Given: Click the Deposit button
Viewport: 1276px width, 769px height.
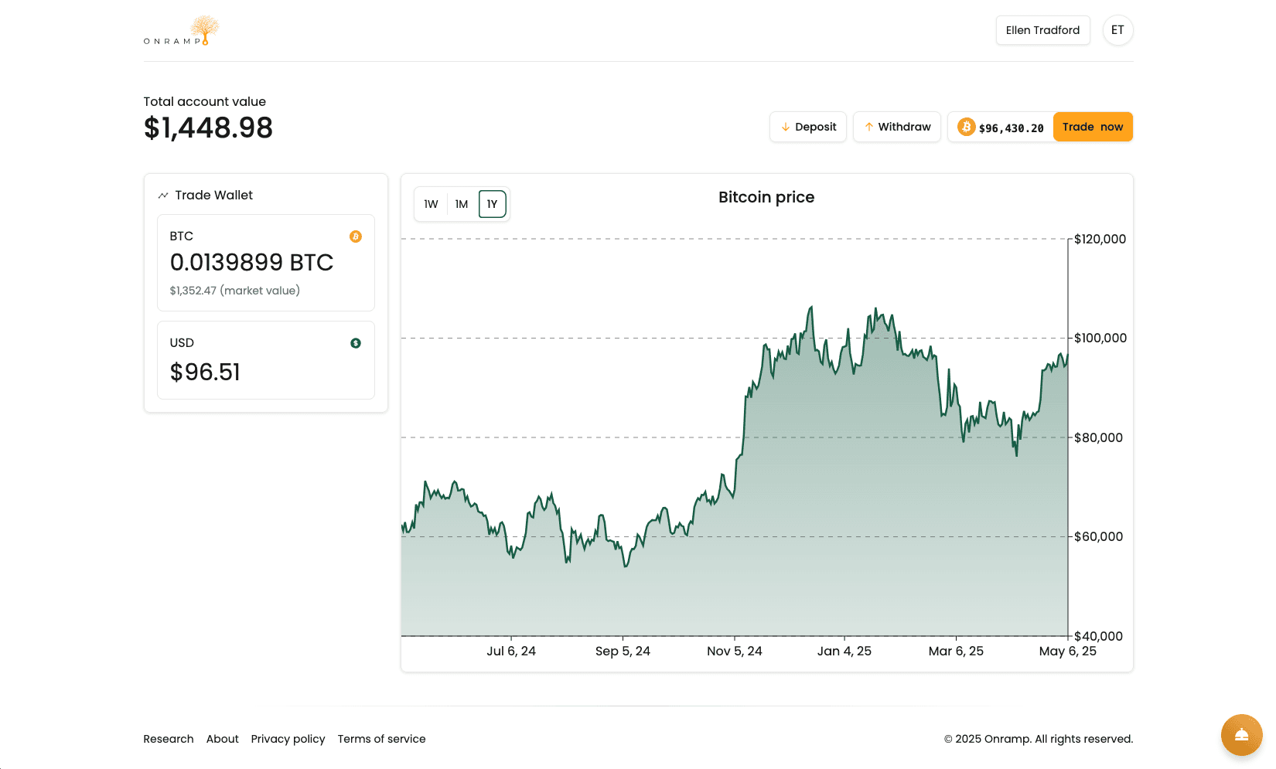Looking at the screenshot, I should 808,127.
